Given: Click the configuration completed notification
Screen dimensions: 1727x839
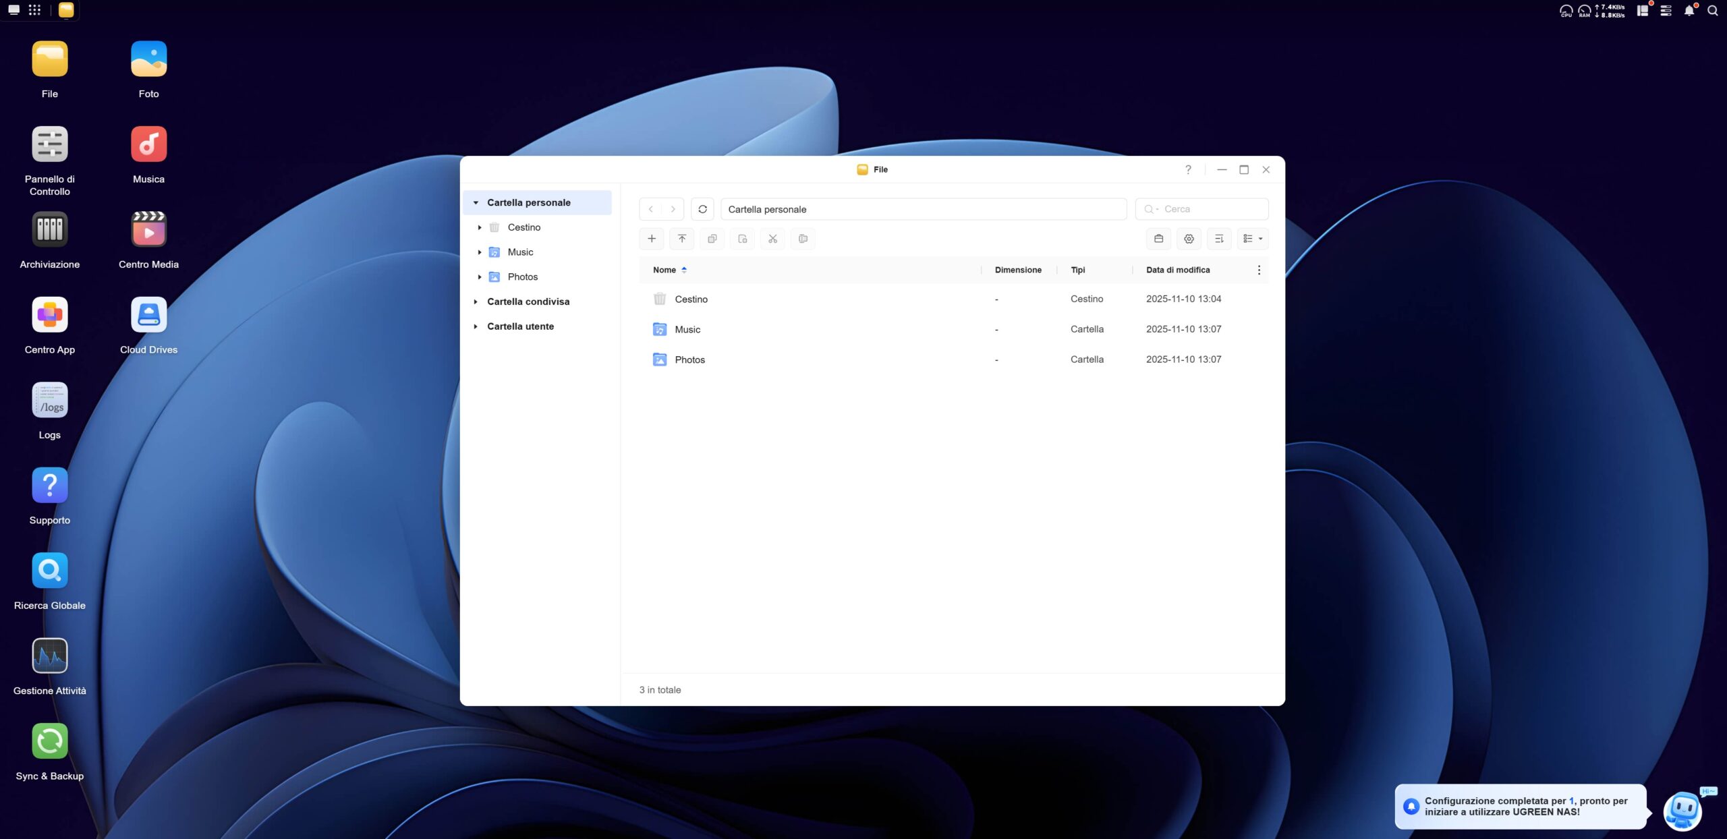Looking at the screenshot, I should click(x=1521, y=807).
